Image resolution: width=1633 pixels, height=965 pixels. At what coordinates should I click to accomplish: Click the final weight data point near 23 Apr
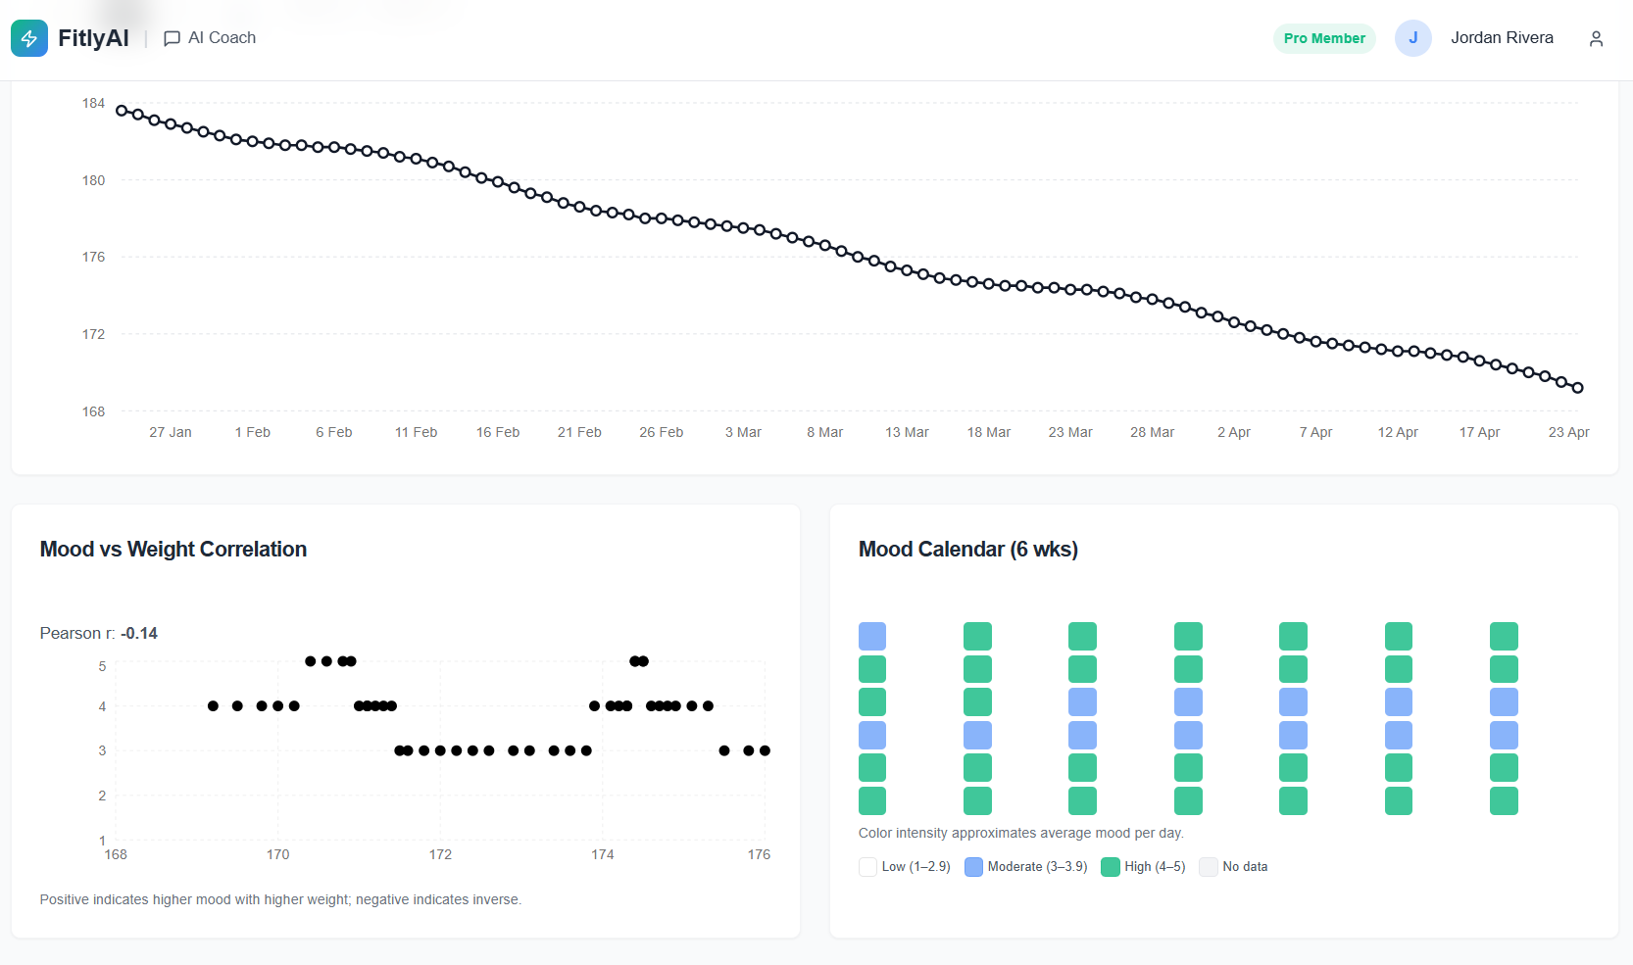[1576, 386]
